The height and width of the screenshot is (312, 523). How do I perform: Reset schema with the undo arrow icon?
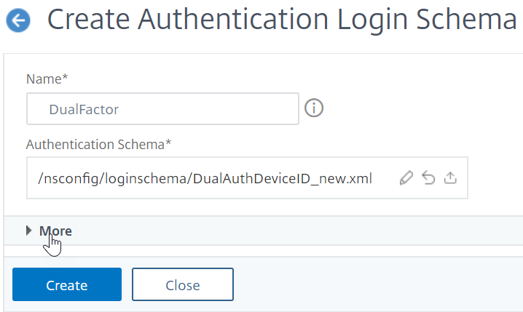(x=428, y=177)
